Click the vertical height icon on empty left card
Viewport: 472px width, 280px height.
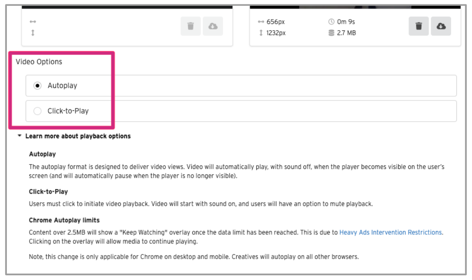pyautogui.click(x=33, y=33)
